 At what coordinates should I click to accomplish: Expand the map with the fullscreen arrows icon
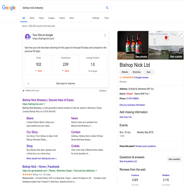point(180,35)
